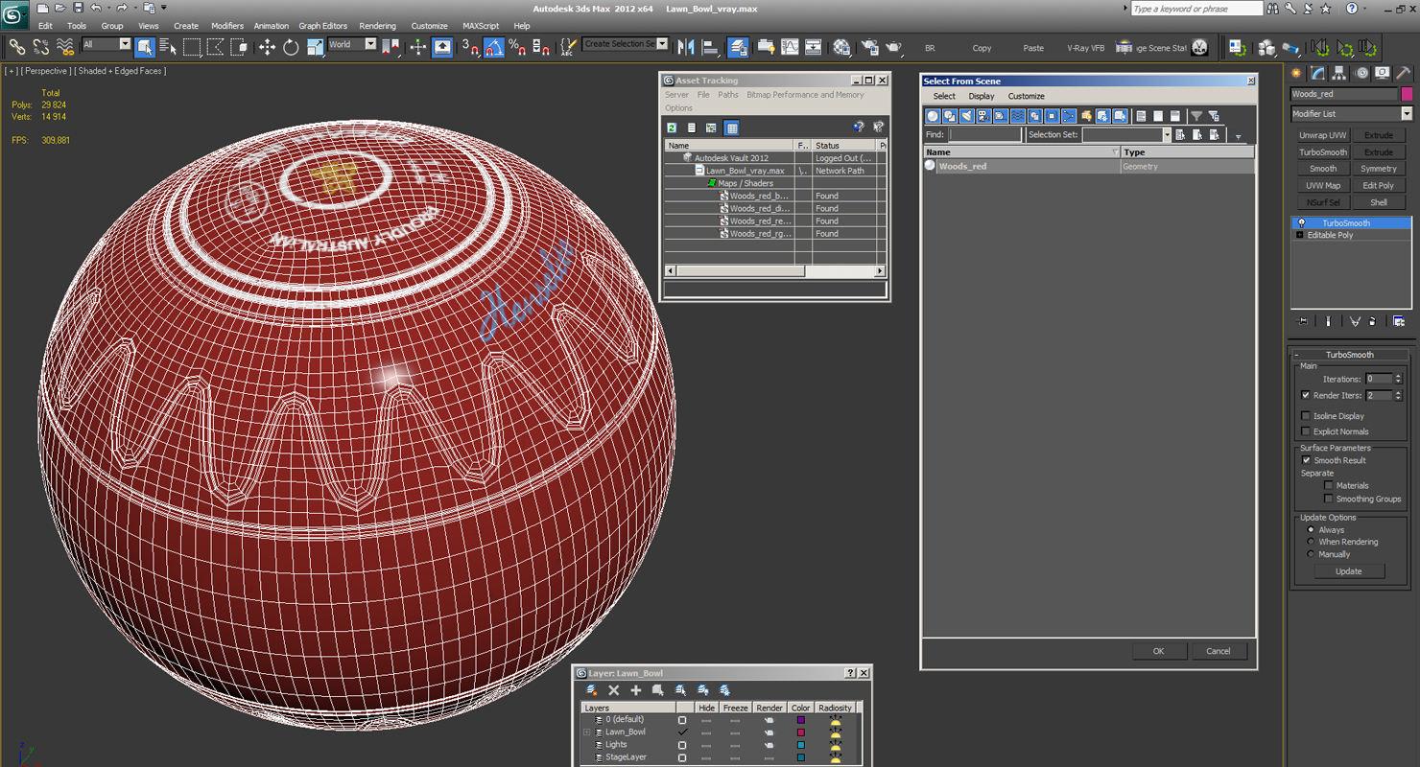The image size is (1420, 767).
Task: Activate the Select and Scale tool
Action: click(315, 47)
